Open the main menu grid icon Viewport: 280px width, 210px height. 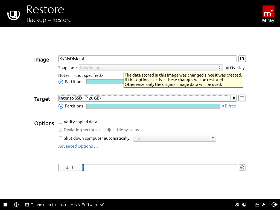pyautogui.click(x=5, y=205)
